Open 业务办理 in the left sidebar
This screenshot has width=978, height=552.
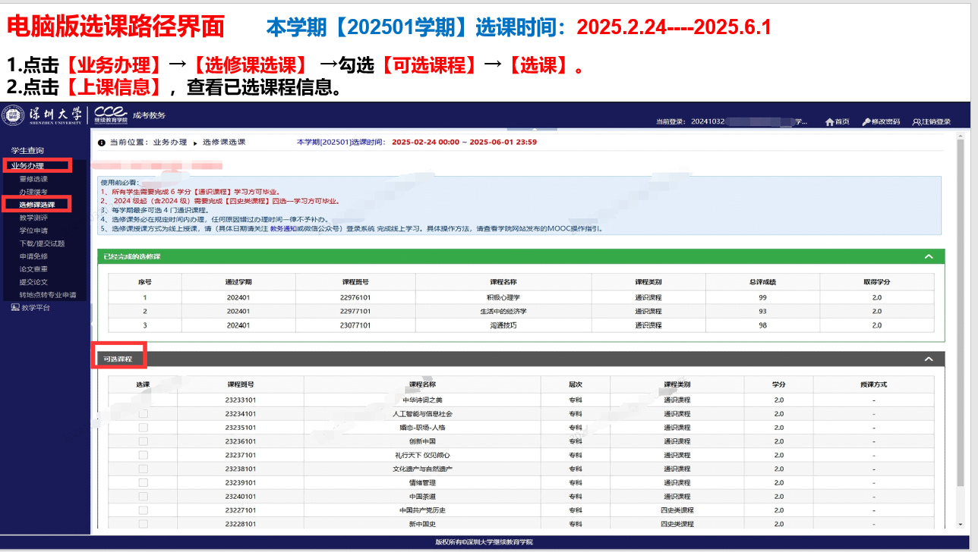point(27,166)
